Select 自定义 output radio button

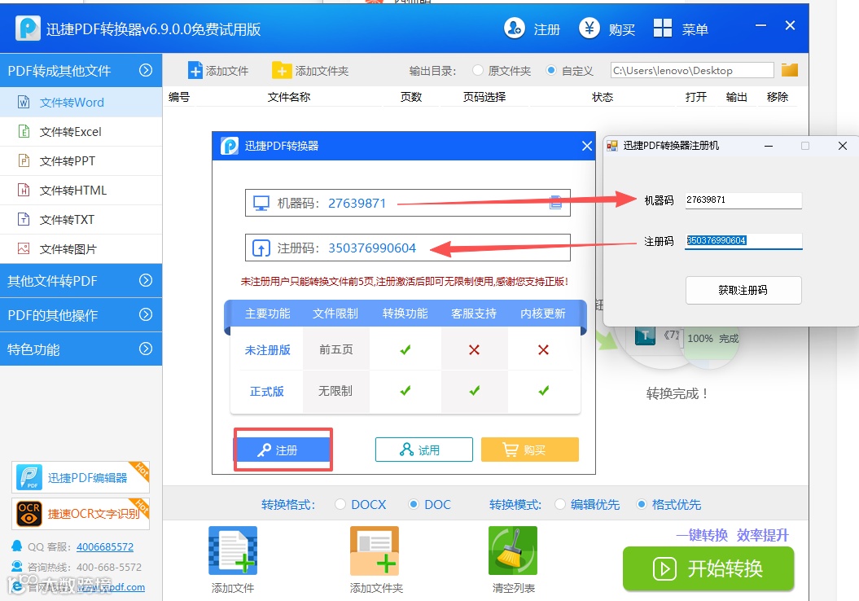coord(551,70)
